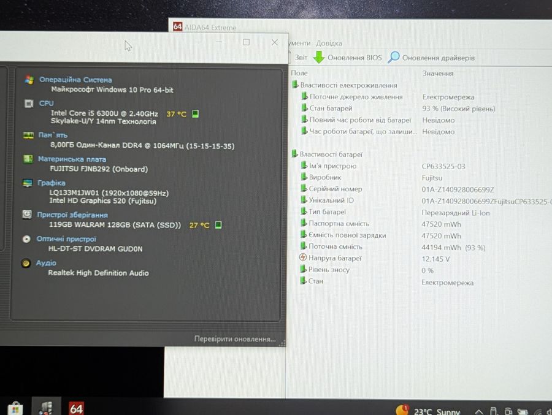The width and height of the screenshot is (552, 415).
Task: Open the partially hidden Інструменти menu in AIDA64
Action: coord(300,44)
